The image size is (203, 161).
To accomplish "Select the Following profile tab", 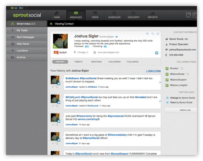I will click(133, 62).
